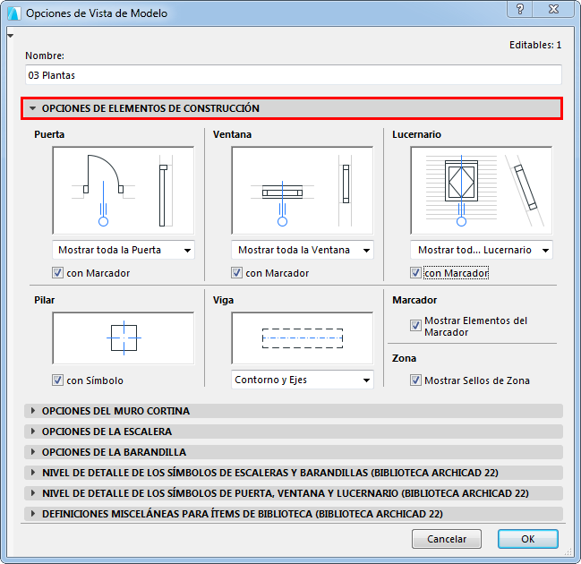
Task: Click the Marcador section heading
Action: (x=414, y=300)
